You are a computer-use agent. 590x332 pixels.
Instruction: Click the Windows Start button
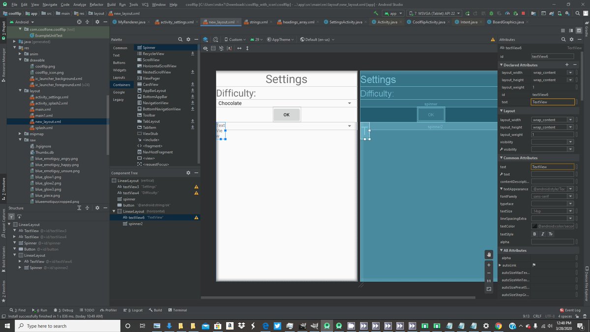tap(7, 326)
